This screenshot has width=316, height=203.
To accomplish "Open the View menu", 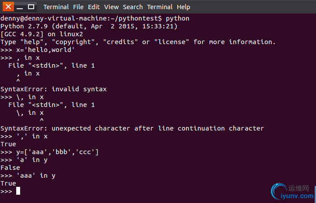I will pos(111,7).
